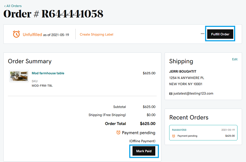Open the Mod farmhouse table product link

48,73
